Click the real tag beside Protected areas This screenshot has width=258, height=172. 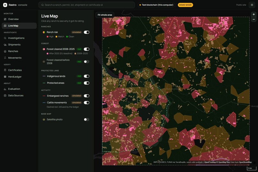pyautogui.click(x=79, y=83)
